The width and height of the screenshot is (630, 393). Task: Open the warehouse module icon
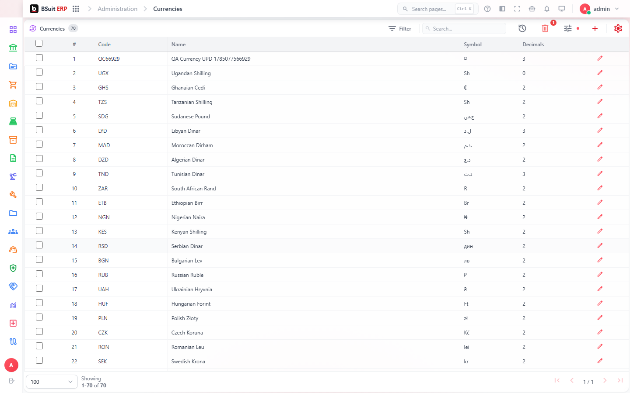[13, 103]
